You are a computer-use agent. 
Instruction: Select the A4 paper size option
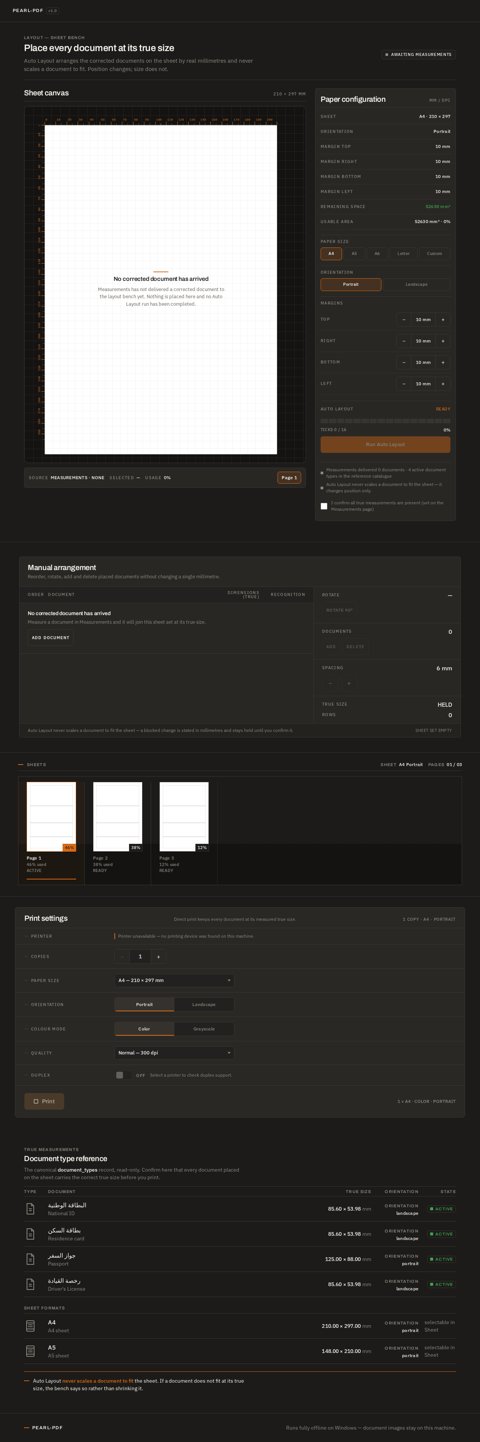pyautogui.click(x=331, y=253)
